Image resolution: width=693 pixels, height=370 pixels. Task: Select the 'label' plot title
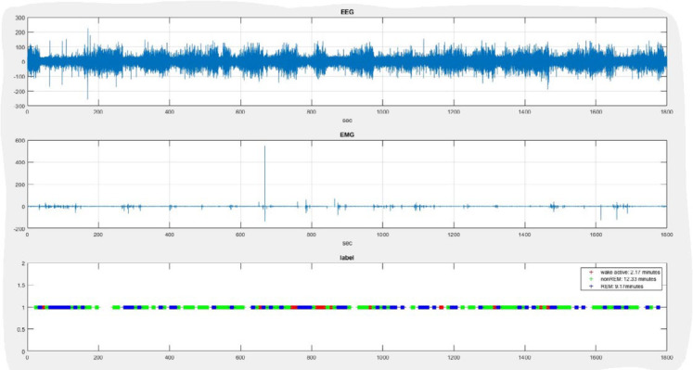click(347, 258)
